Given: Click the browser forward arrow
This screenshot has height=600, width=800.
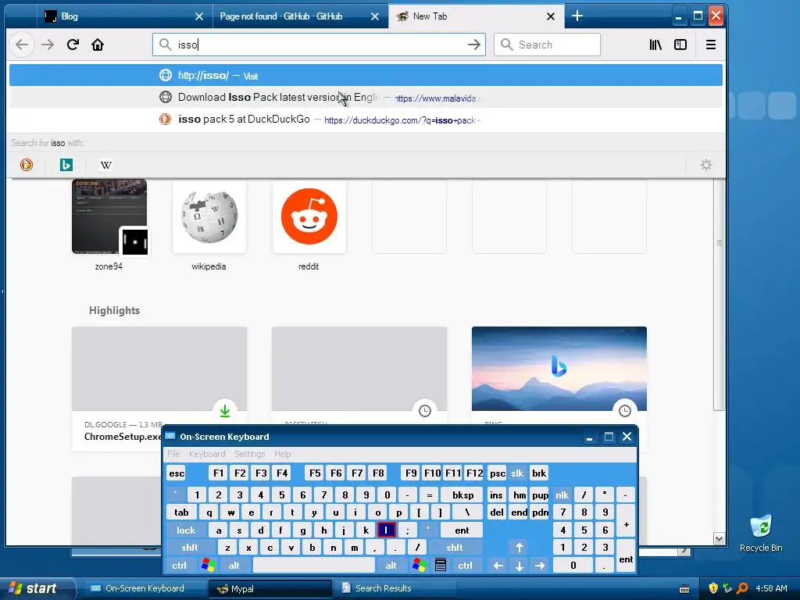Looking at the screenshot, I should [x=48, y=45].
